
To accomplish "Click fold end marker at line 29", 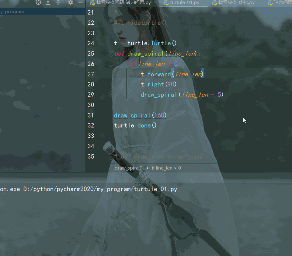I will [x=111, y=95].
